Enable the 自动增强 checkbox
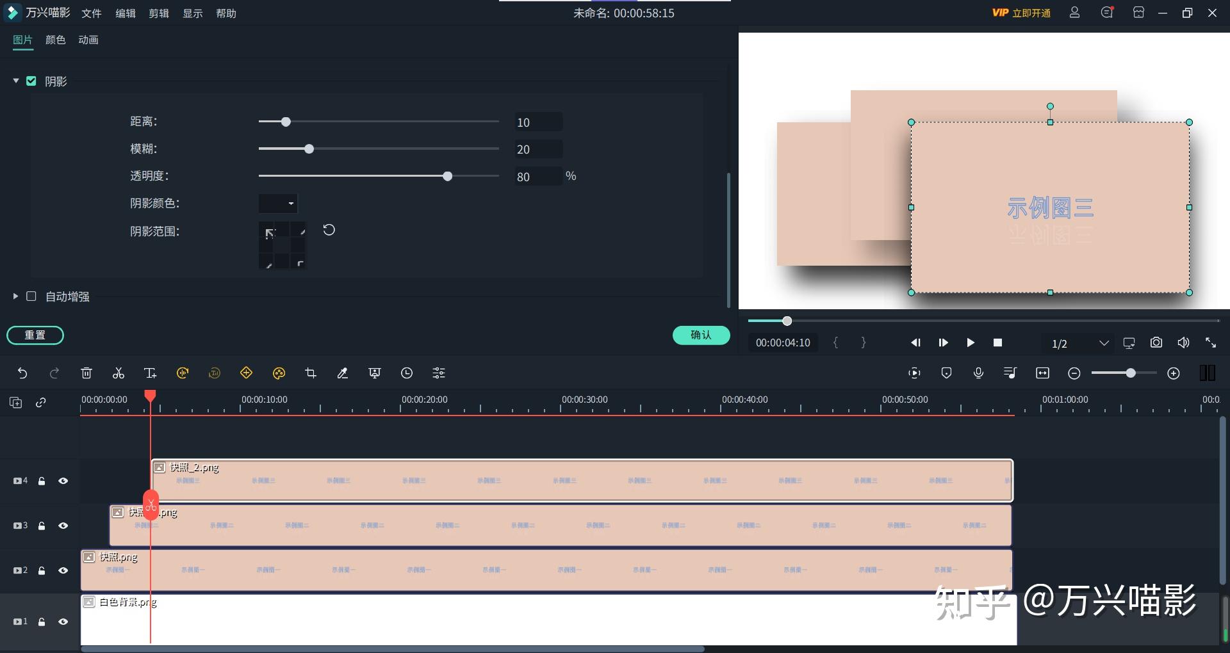This screenshot has height=653, width=1230. point(31,296)
